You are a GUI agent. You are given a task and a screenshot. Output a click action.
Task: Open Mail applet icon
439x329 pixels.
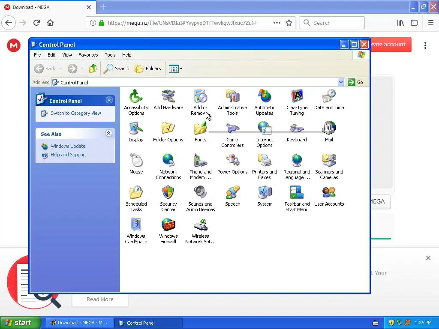(x=329, y=132)
